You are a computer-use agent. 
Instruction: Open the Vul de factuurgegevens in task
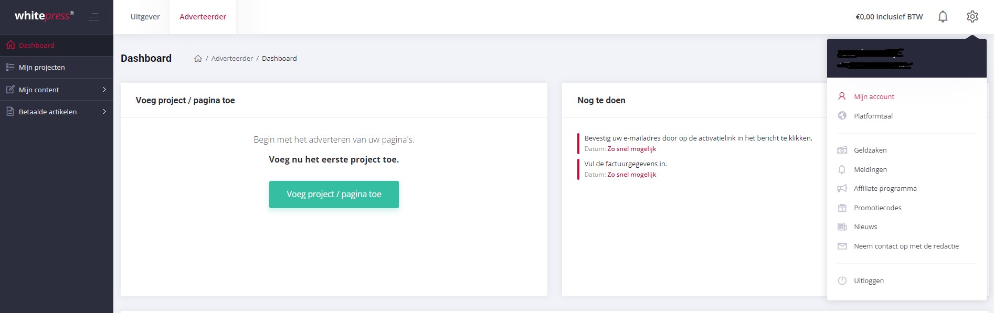[626, 164]
